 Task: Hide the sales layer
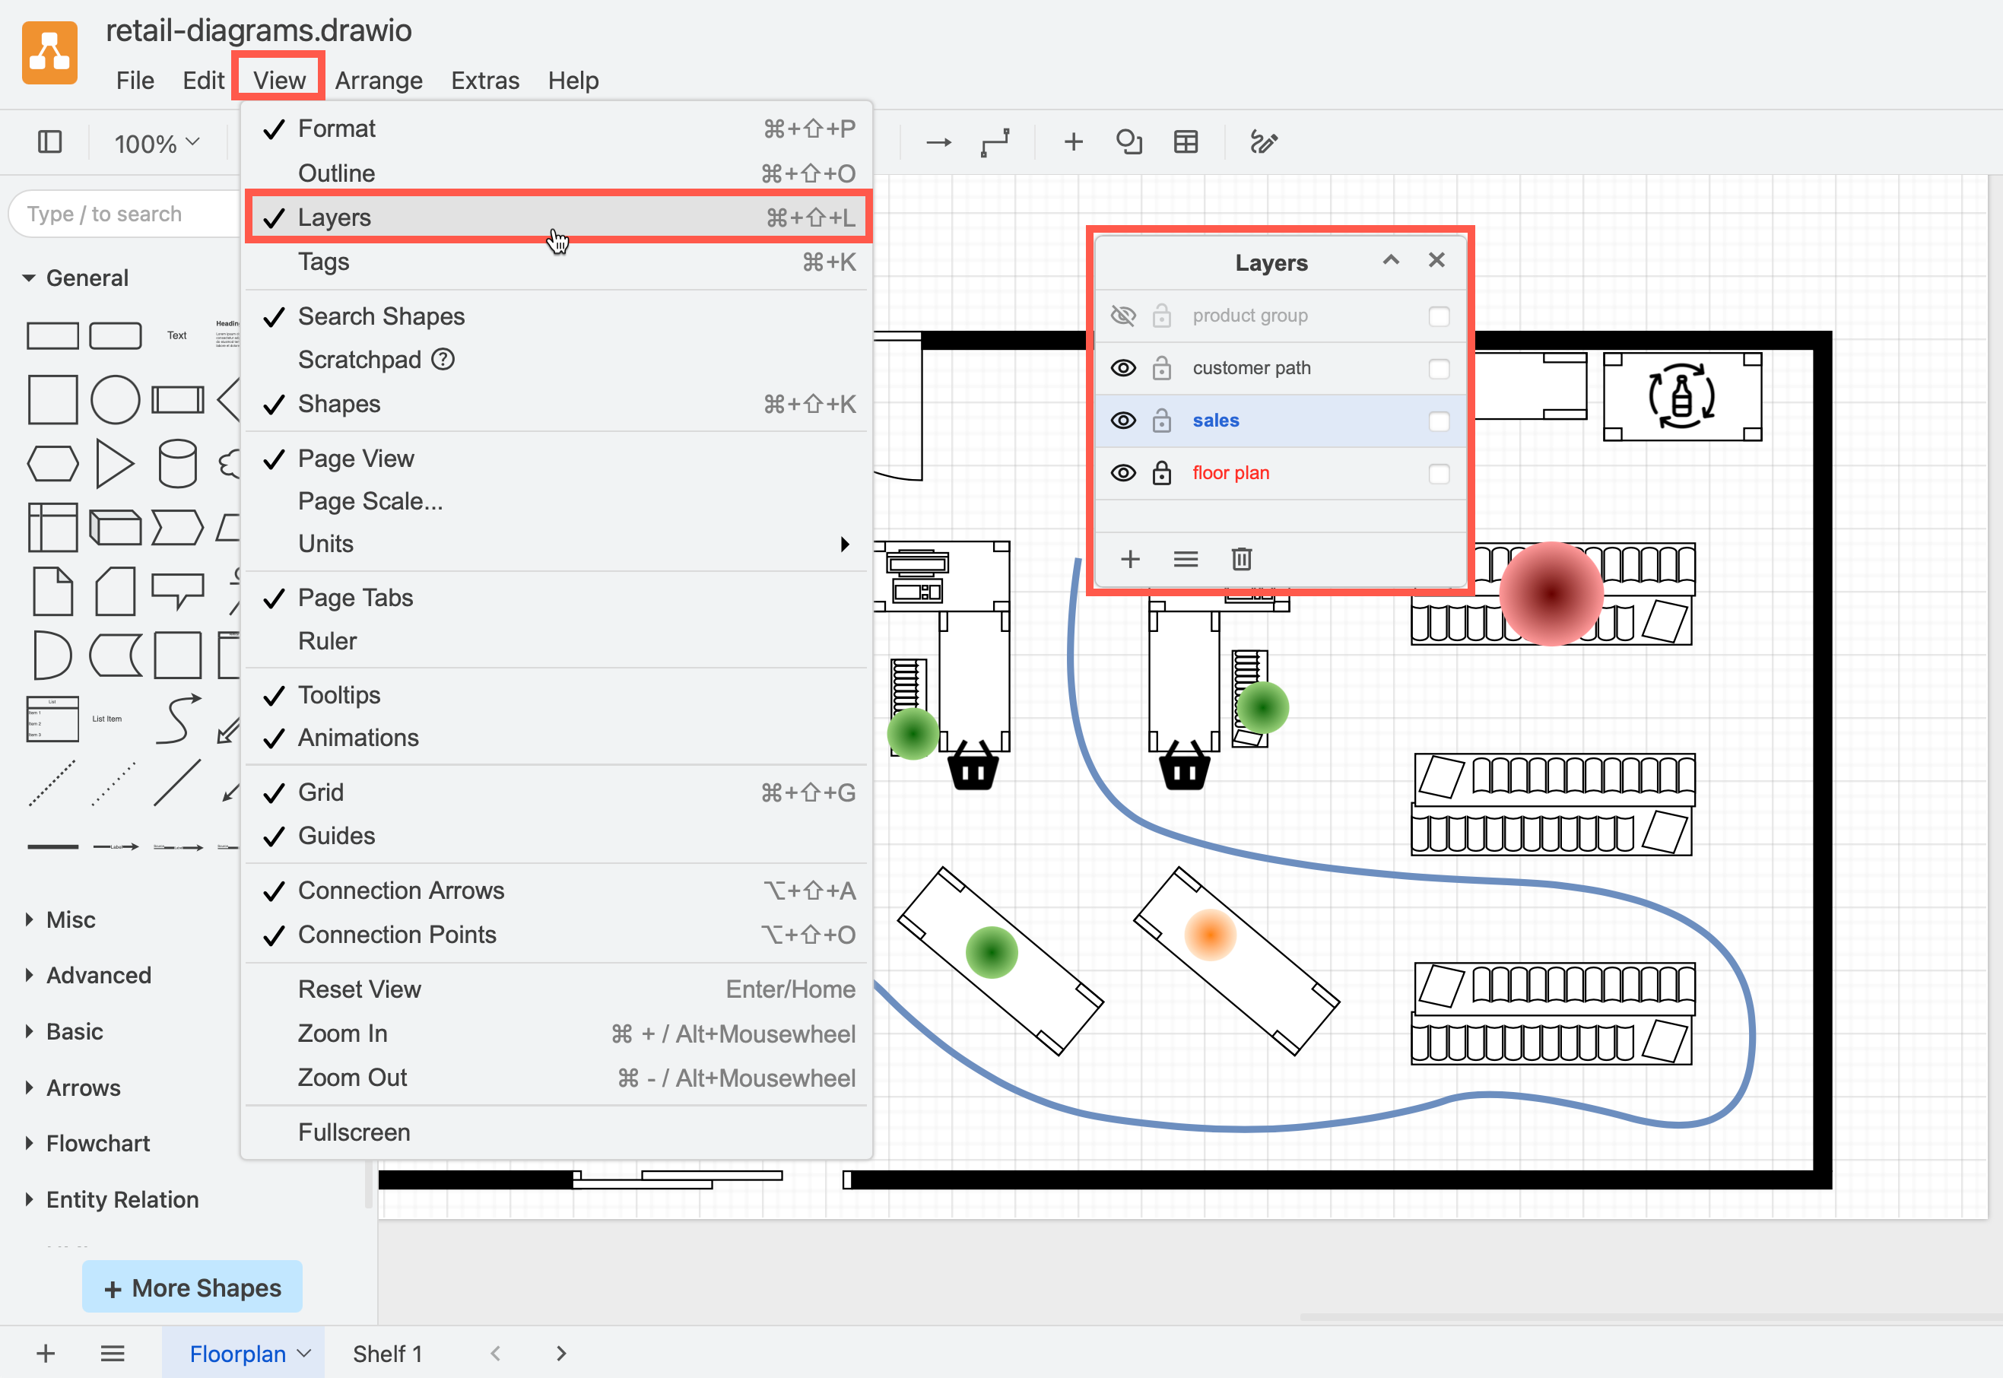pyautogui.click(x=1123, y=421)
